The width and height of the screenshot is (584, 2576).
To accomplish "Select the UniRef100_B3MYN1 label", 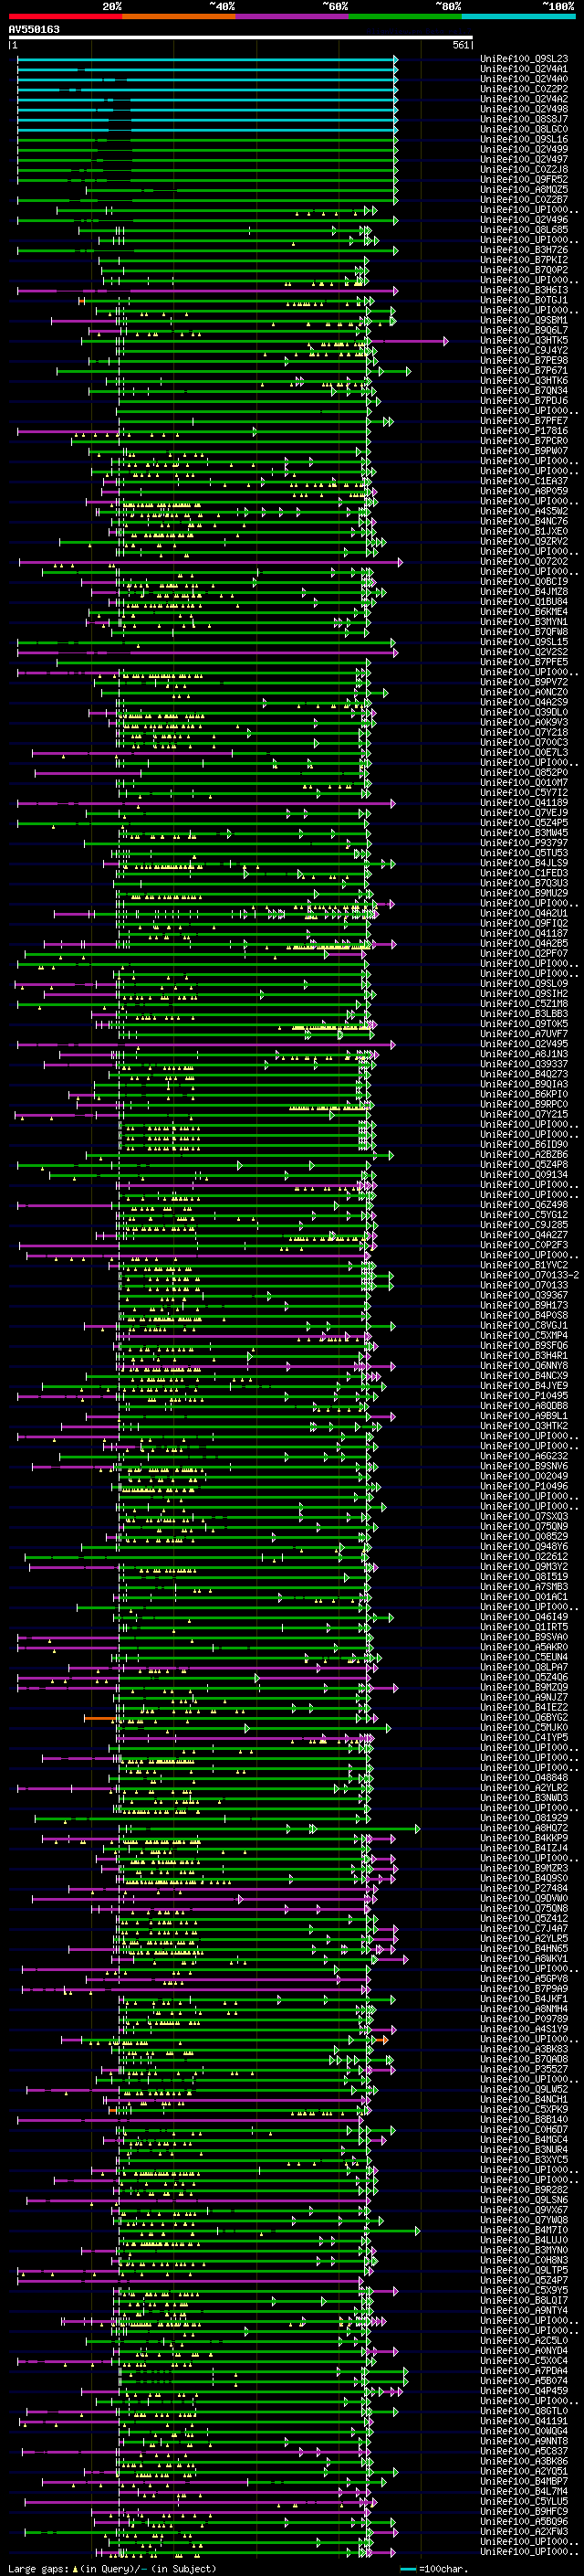I will [524, 621].
